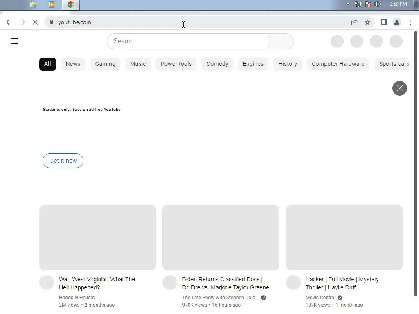419x314 pixels.
Task: Select the All filter chip
Action: click(x=47, y=64)
